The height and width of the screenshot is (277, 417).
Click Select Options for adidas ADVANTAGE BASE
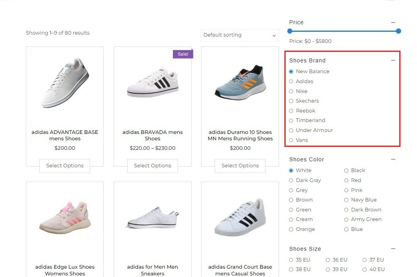(65, 166)
